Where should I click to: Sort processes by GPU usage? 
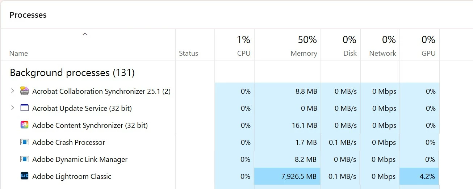click(428, 53)
